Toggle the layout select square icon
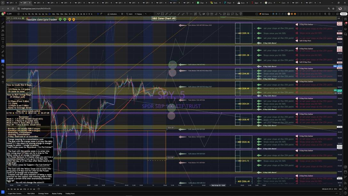348x196 pixels. click(257, 14)
